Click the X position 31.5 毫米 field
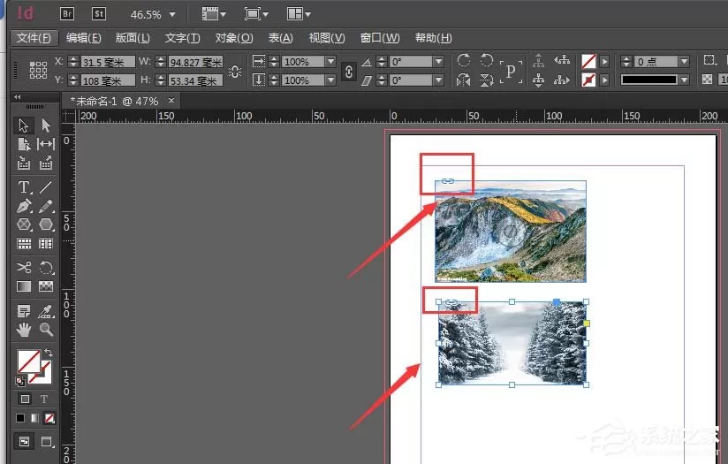 click(108, 62)
